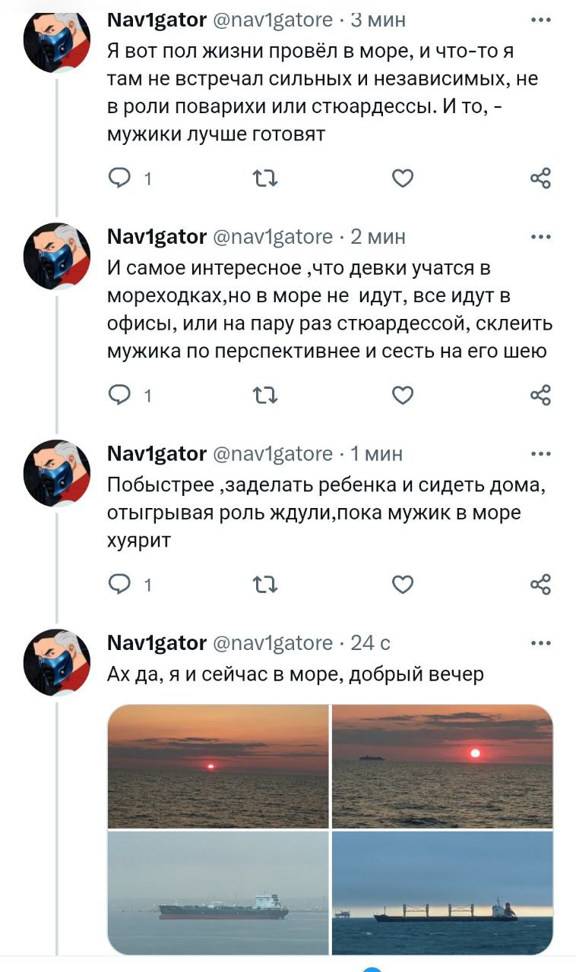Image resolution: width=576 pixels, height=972 pixels.
Task: Share the tweet posted 2 мин ago
Action: point(540,395)
